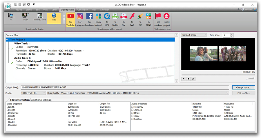Tick the video Bitrate checkbox showing 884736 kbps
The width and height of the screenshot is (261, 138).
pyautogui.click(x=8, y=116)
